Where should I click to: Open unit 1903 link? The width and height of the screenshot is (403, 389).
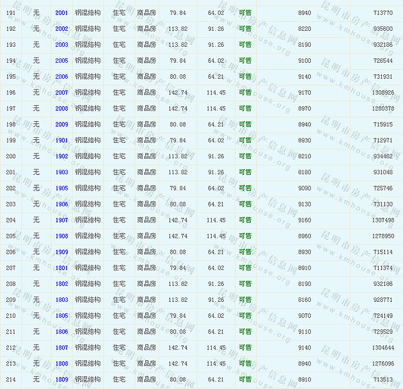coord(61,172)
